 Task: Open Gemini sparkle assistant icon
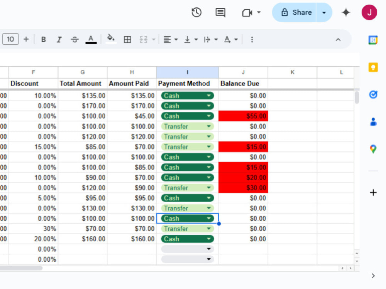click(x=346, y=12)
